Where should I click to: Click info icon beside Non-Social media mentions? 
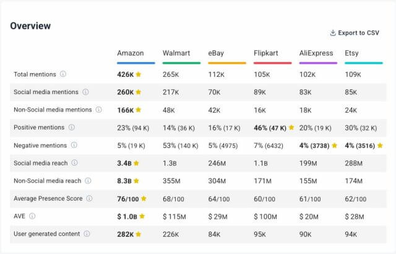click(98, 110)
